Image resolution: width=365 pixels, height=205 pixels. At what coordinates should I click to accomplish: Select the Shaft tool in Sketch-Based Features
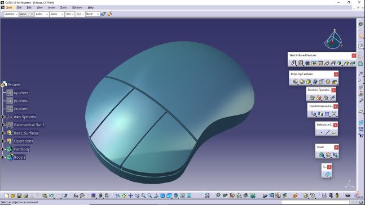pos(307,63)
